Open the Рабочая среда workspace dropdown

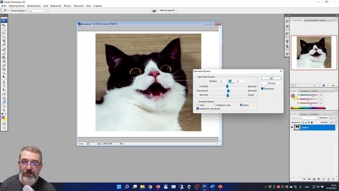pyautogui.click(x=167, y=11)
